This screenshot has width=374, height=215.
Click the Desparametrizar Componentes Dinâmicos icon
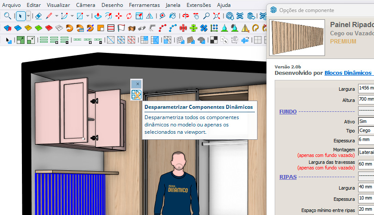click(x=136, y=95)
